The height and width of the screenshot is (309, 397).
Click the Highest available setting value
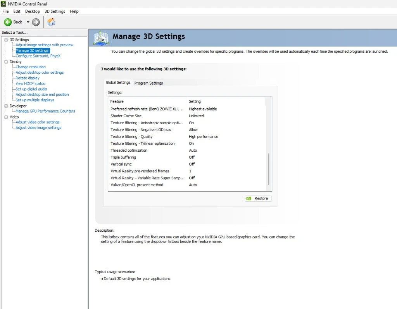(x=203, y=109)
